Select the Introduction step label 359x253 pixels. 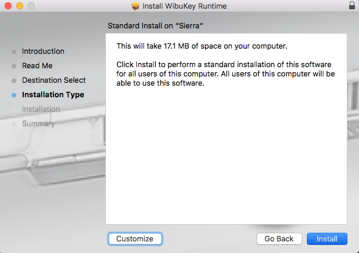tap(43, 52)
